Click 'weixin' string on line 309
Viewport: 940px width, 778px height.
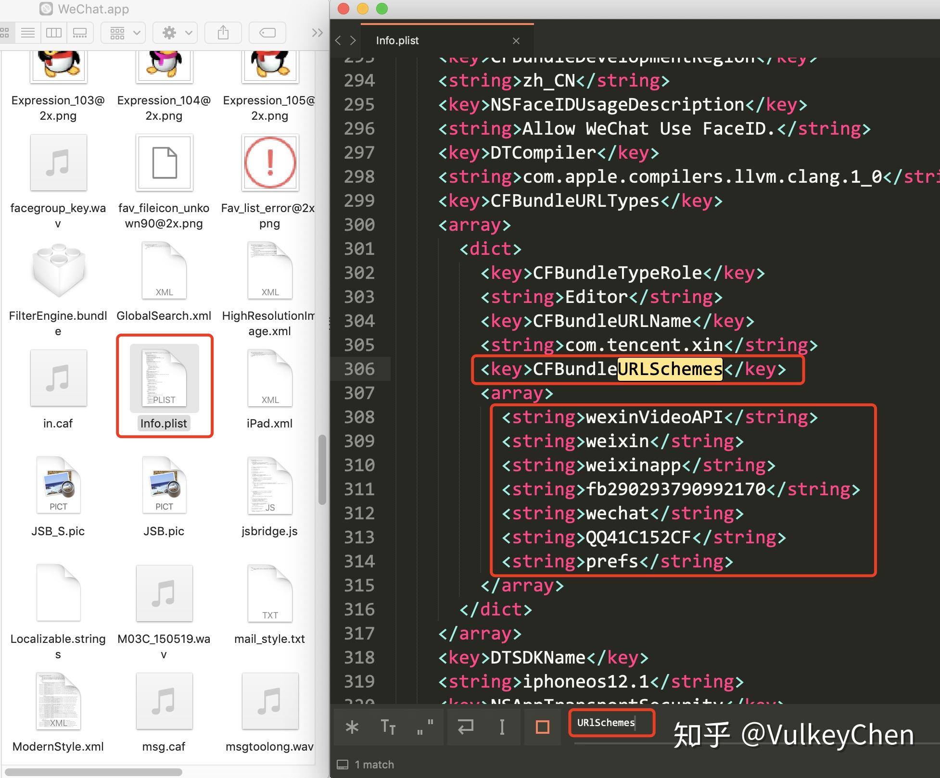pos(618,441)
